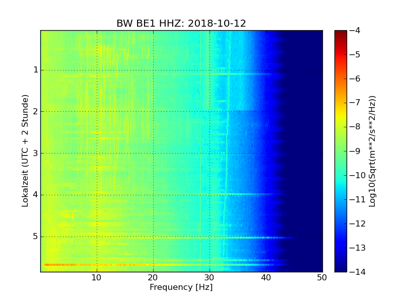Viewport: 403px width, 302px height.
Task: Click the x-axis label Frequency [Hz]
Action: (x=181, y=287)
